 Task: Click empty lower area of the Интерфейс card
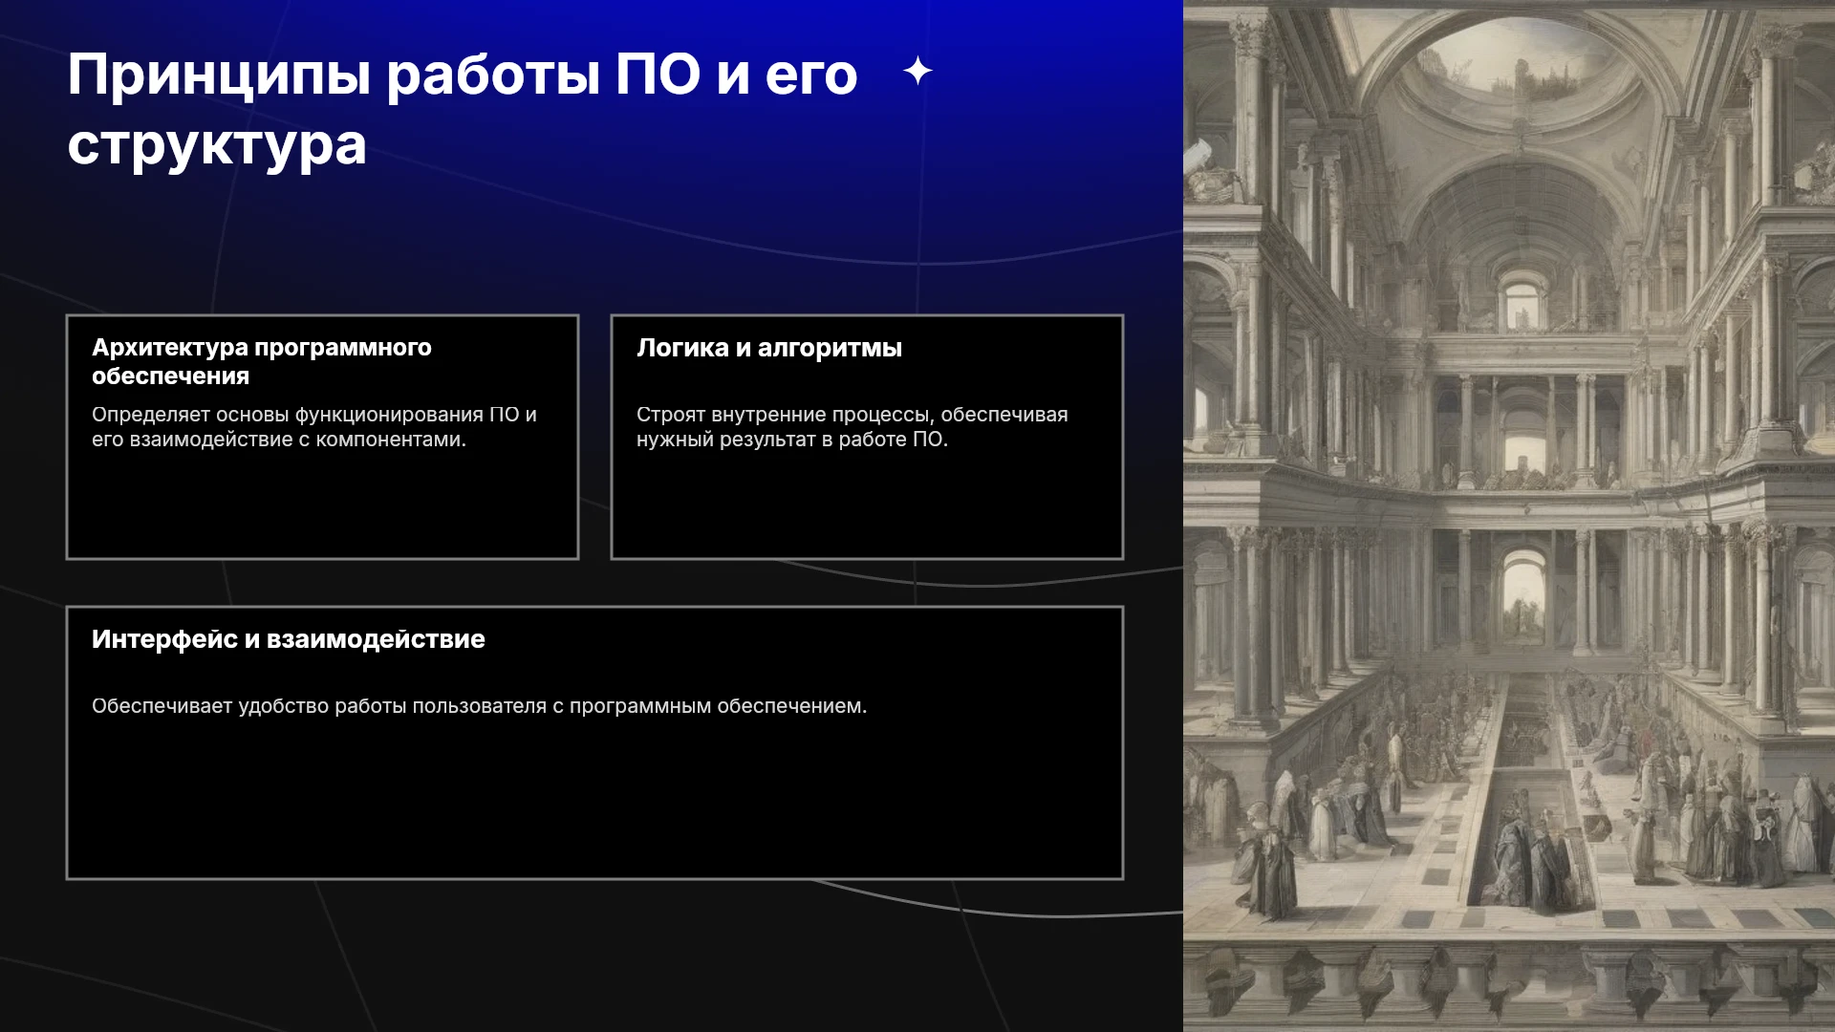(x=594, y=803)
